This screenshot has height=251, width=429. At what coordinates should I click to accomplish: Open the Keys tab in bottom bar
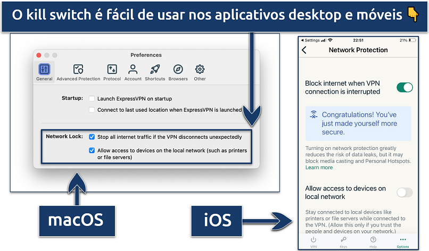[343, 242]
